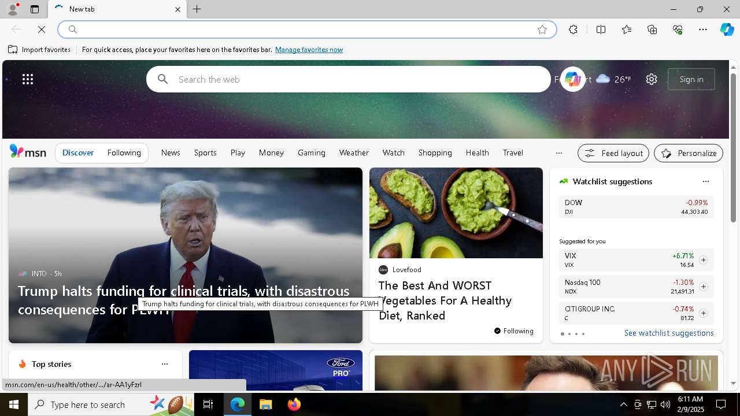Show hidden system tray icons
The width and height of the screenshot is (740, 416).
pos(623,404)
